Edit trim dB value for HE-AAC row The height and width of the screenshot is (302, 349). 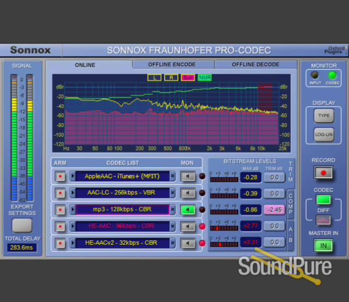pos(274,226)
